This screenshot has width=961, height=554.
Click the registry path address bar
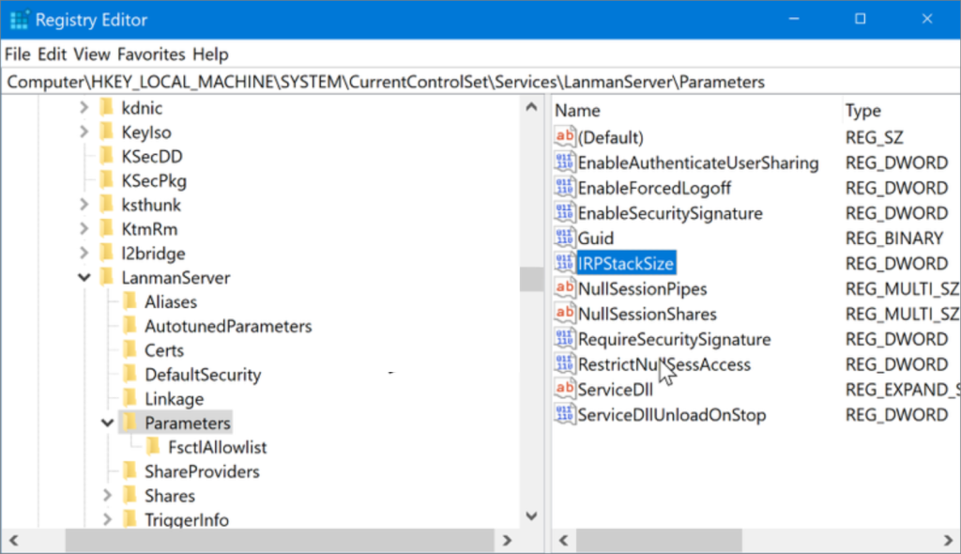pos(480,82)
